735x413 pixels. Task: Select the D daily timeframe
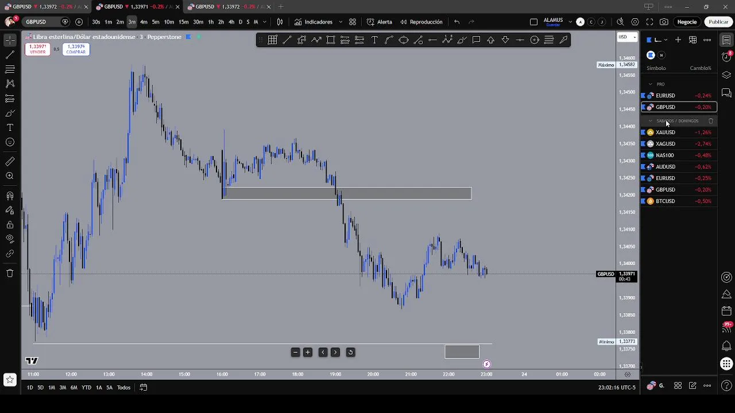(x=240, y=22)
